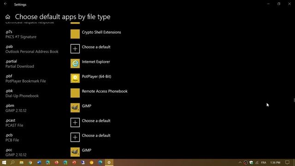Select the .p7s extension label
Viewport: 295px width, 166px height.
9,32
